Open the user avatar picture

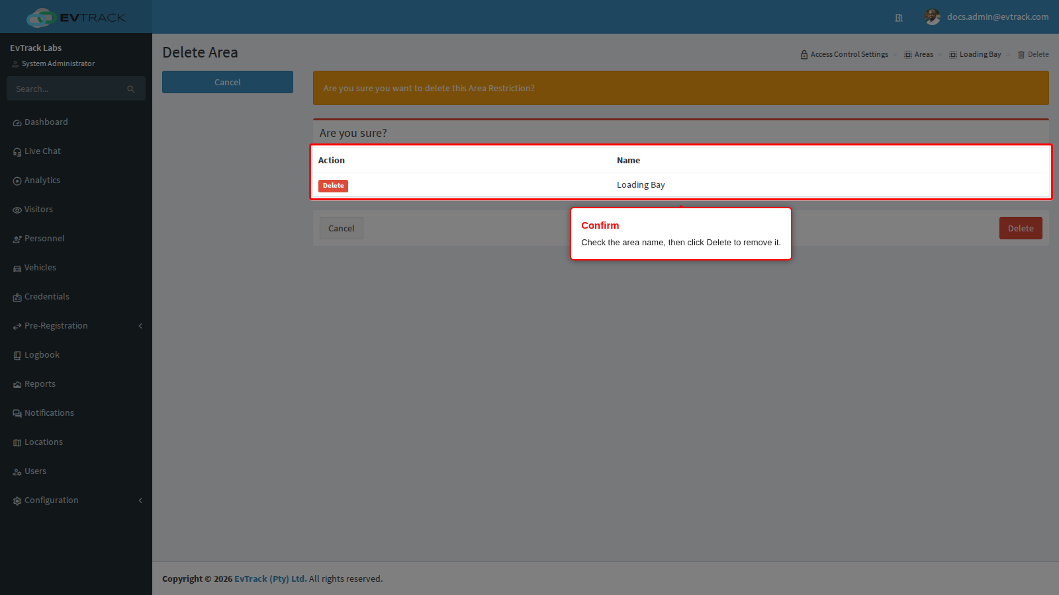(933, 17)
